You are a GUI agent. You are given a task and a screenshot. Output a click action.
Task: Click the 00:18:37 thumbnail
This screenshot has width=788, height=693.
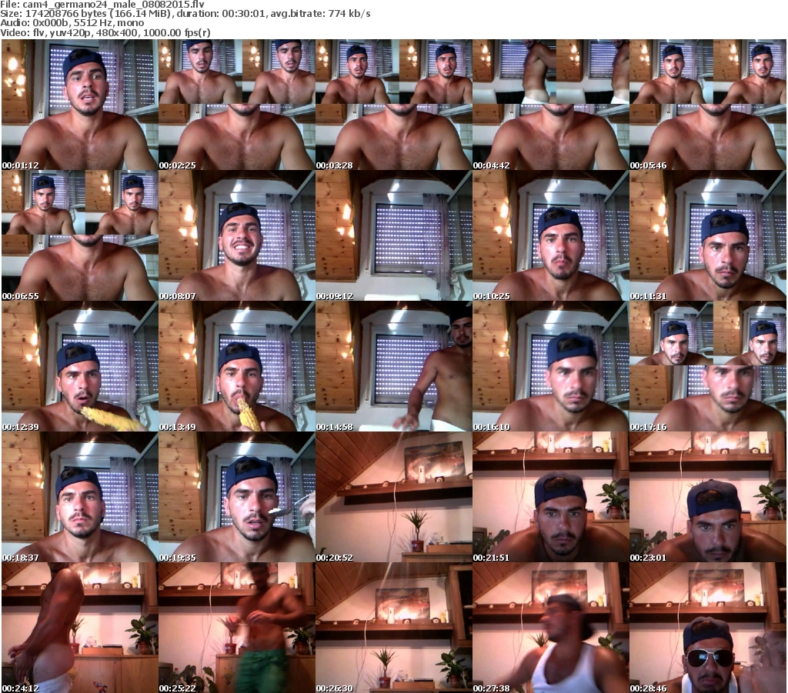tap(79, 497)
